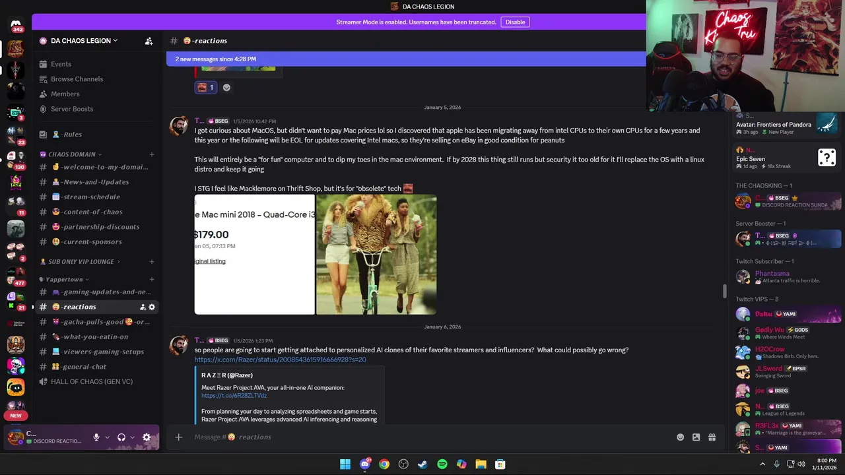
Task: Open the sticker picker in message bar
Action: click(696, 437)
